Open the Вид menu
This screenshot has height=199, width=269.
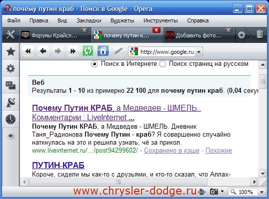pos(62,21)
